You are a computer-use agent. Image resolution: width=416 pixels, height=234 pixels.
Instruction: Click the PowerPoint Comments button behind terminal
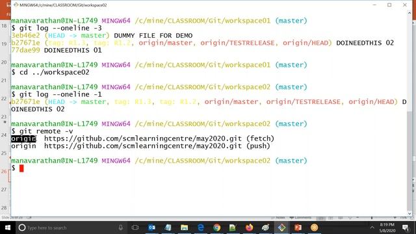(x=300, y=218)
